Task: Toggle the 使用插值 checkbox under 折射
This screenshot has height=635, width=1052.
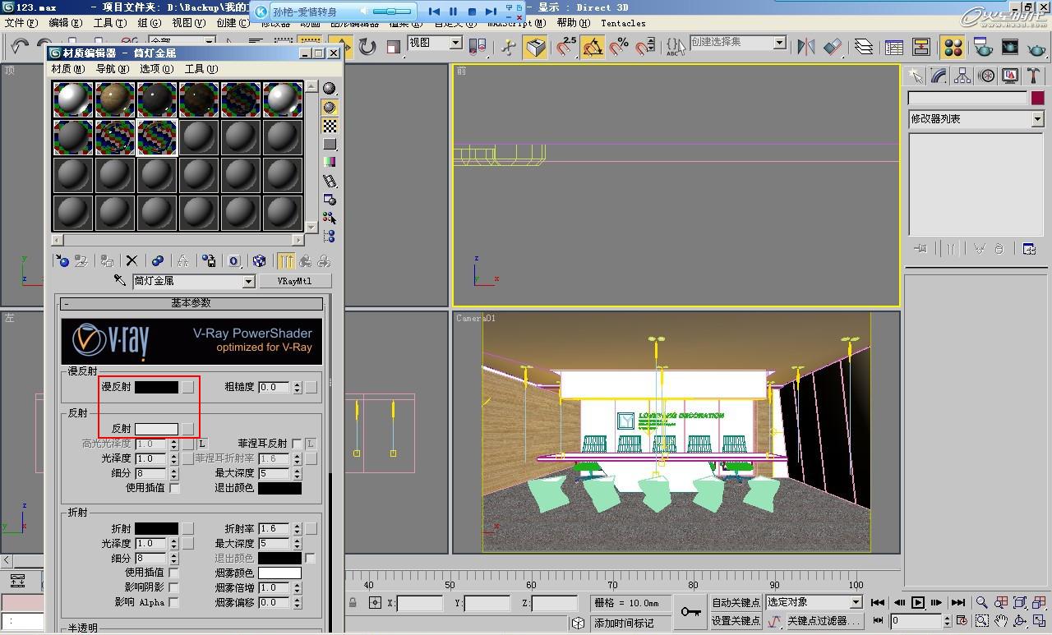Action: click(x=174, y=573)
